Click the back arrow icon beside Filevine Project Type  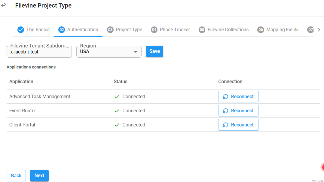[x=3, y=5]
